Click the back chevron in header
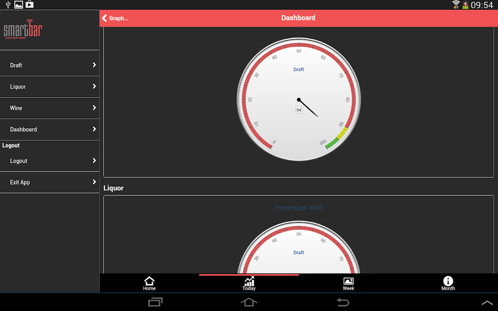This screenshot has height=311, width=498. click(x=104, y=18)
